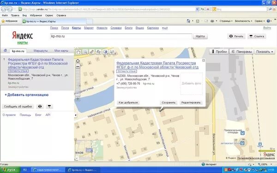Click the home icon tab in left panel

(5, 50)
